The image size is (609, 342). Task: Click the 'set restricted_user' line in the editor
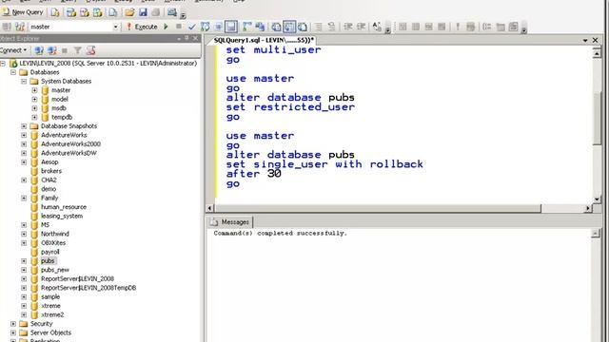(x=290, y=107)
